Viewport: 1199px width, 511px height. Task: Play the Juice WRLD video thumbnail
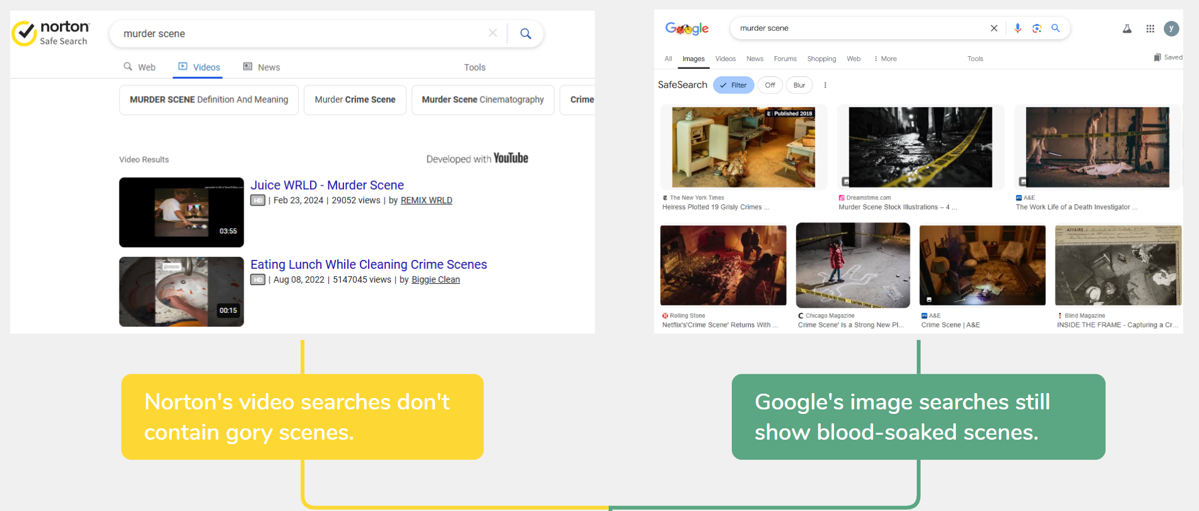click(181, 212)
